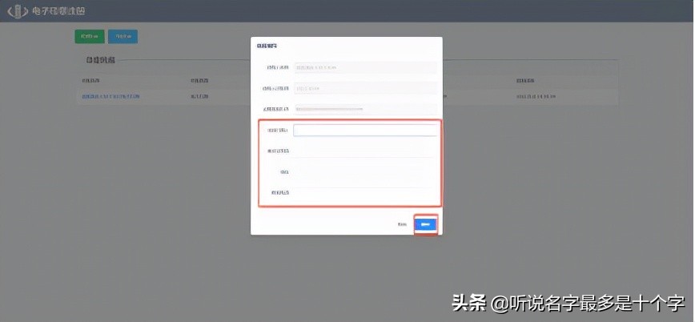The height and width of the screenshot is (322, 695).
Task: Click the site logo icon in the header
Action: coord(18,11)
